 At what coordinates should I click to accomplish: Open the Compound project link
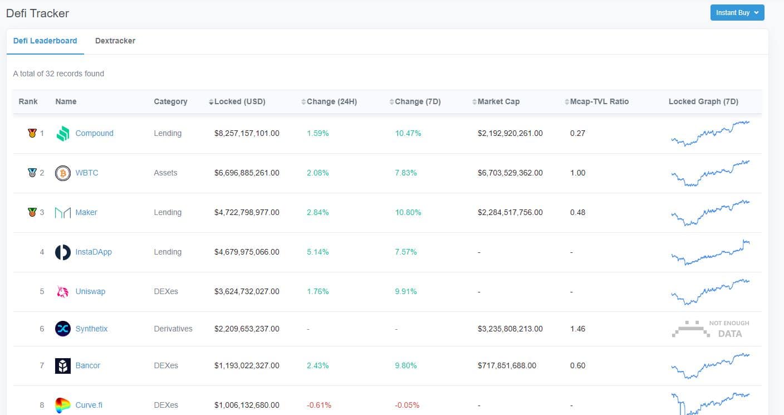tap(94, 134)
